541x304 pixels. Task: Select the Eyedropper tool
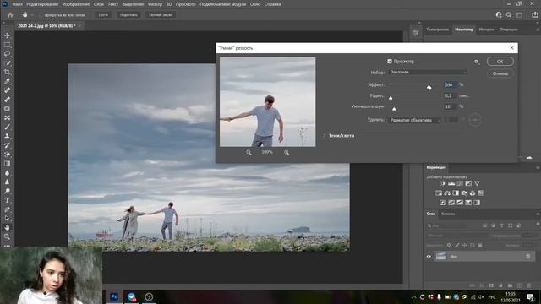(7, 81)
